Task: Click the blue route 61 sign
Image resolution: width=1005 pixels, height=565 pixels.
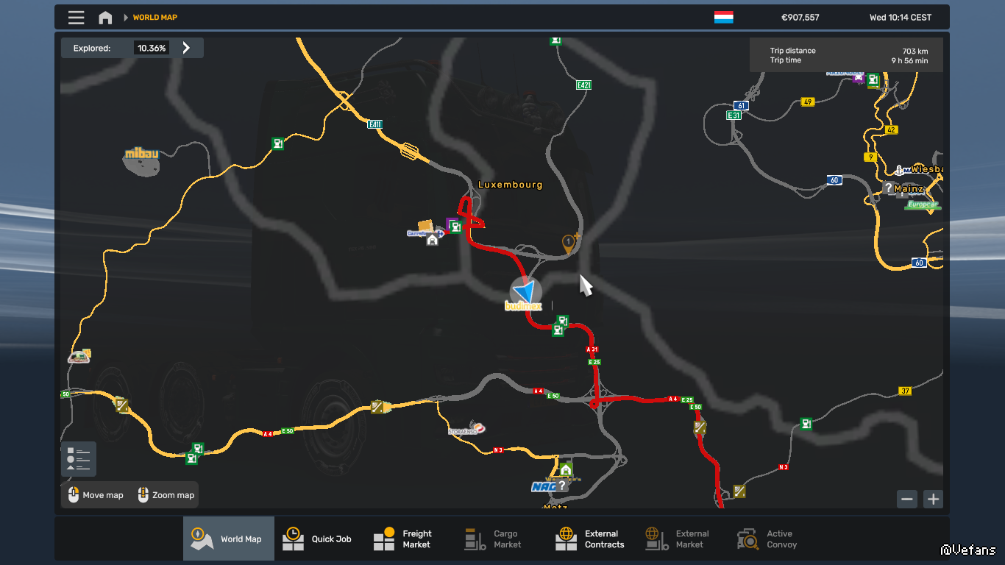Action: [x=741, y=106]
